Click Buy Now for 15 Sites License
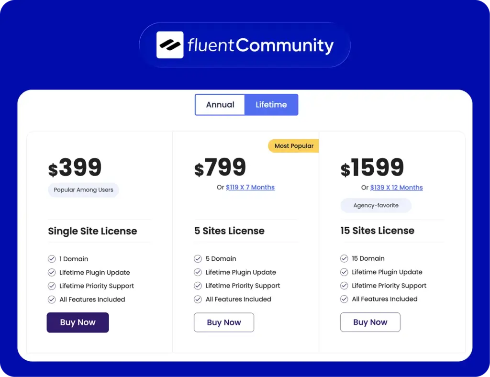Viewport: 490px width, 377px height. 370,322
